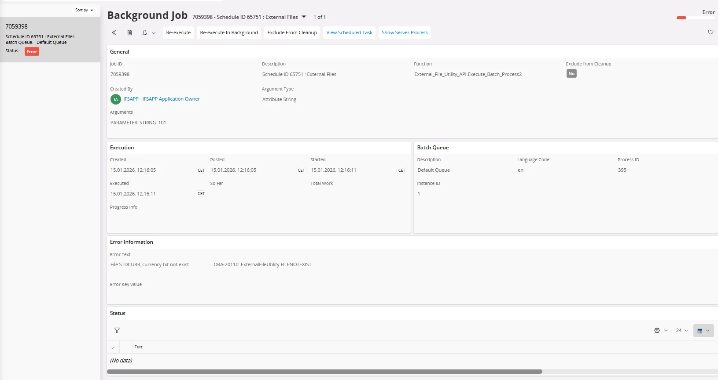
Task: Select job 7059398 in the left list
Action: pos(50,40)
